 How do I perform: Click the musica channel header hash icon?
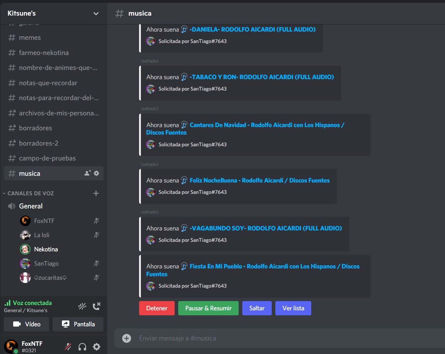click(120, 13)
